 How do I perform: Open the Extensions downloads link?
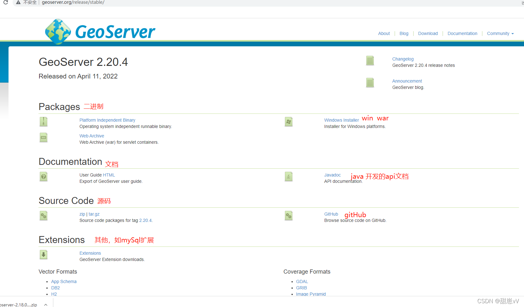click(x=90, y=253)
